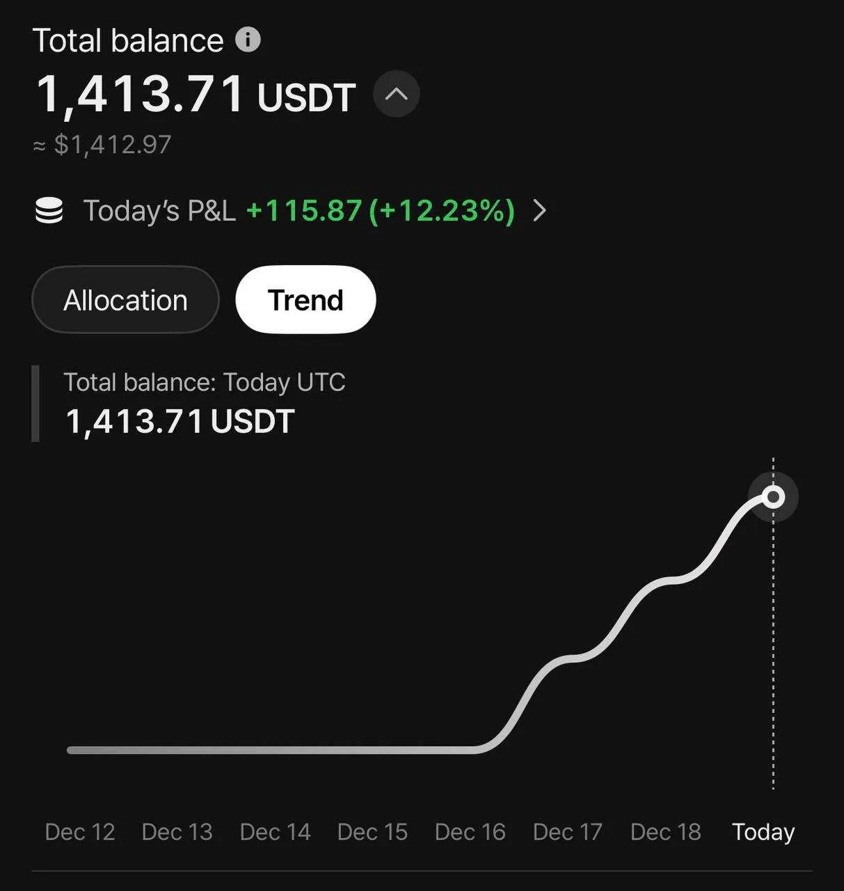This screenshot has width=844, height=891.
Task: Click the Dec 18 date label
Action: [x=666, y=832]
